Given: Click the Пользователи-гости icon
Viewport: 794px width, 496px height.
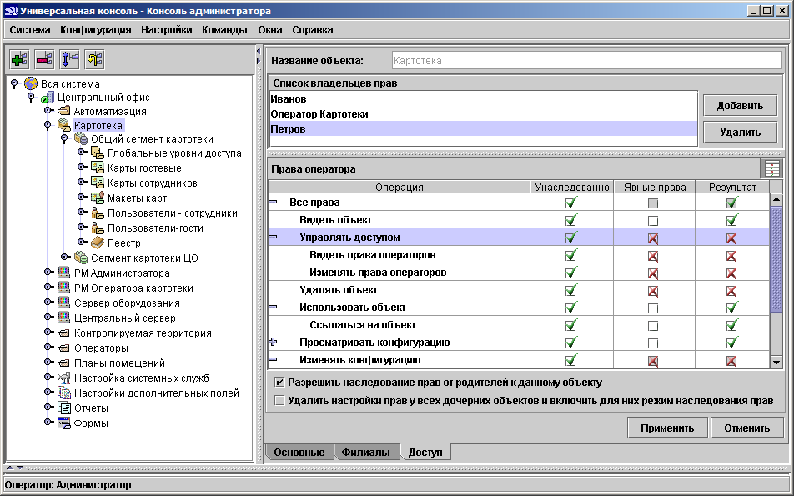Looking at the screenshot, I should tap(98, 228).
